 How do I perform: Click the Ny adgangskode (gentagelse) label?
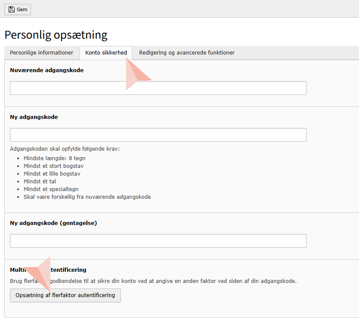53,223
